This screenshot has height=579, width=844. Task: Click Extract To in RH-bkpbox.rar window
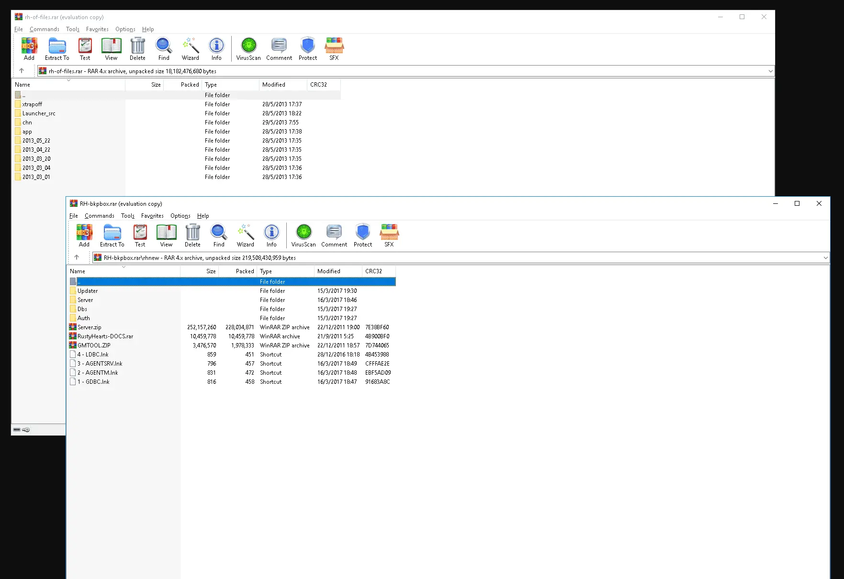[x=112, y=235]
